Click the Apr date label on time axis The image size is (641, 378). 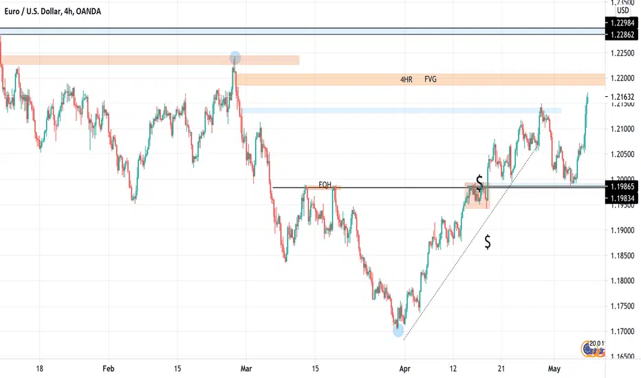[x=404, y=368]
